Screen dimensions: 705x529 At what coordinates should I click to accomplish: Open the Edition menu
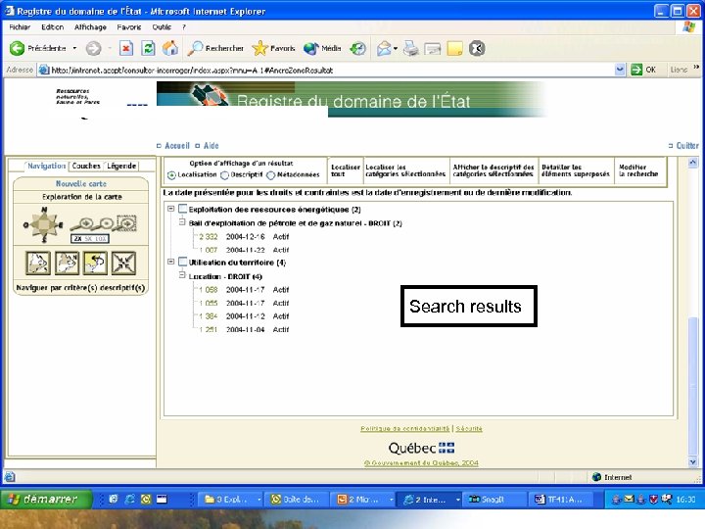click(53, 27)
